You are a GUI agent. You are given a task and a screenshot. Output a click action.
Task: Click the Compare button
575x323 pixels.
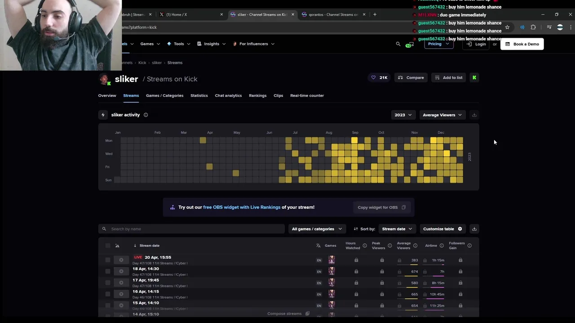[x=411, y=78]
